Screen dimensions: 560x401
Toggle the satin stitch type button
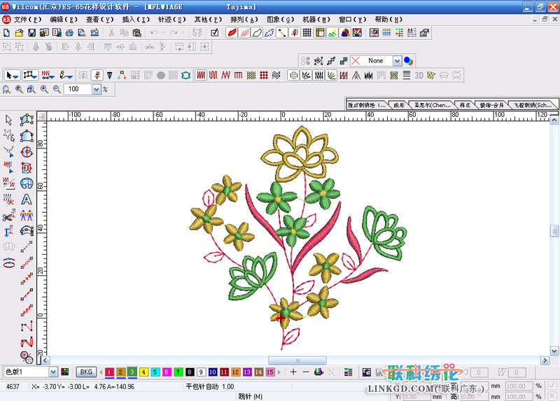tap(201, 75)
